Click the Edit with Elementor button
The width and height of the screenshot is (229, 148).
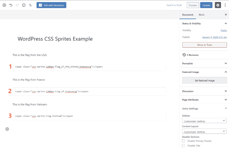click(52, 5)
